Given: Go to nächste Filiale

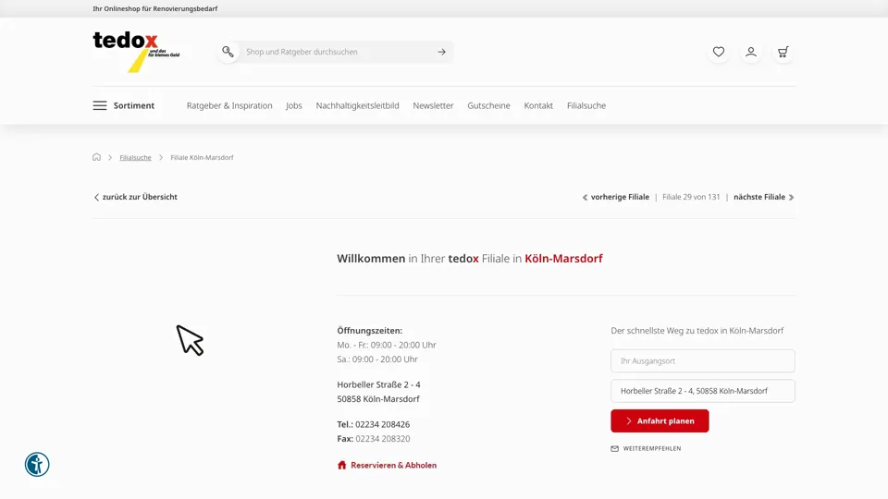Looking at the screenshot, I should (x=764, y=197).
